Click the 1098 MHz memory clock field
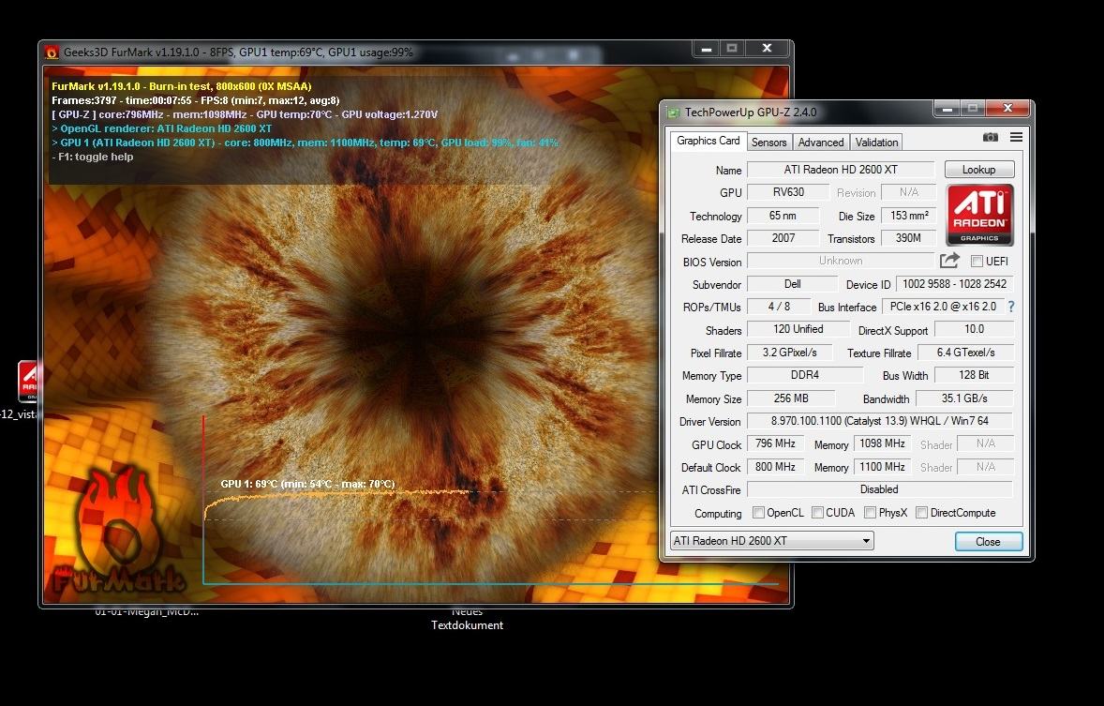The height and width of the screenshot is (706, 1104). click(882, 443)
